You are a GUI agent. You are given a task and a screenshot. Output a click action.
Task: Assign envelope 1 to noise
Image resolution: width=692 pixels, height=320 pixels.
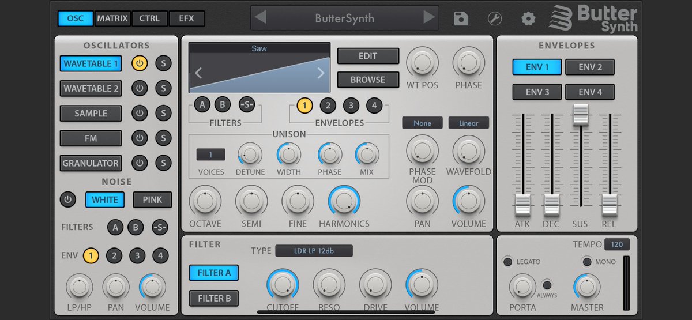tap(91, 255)
